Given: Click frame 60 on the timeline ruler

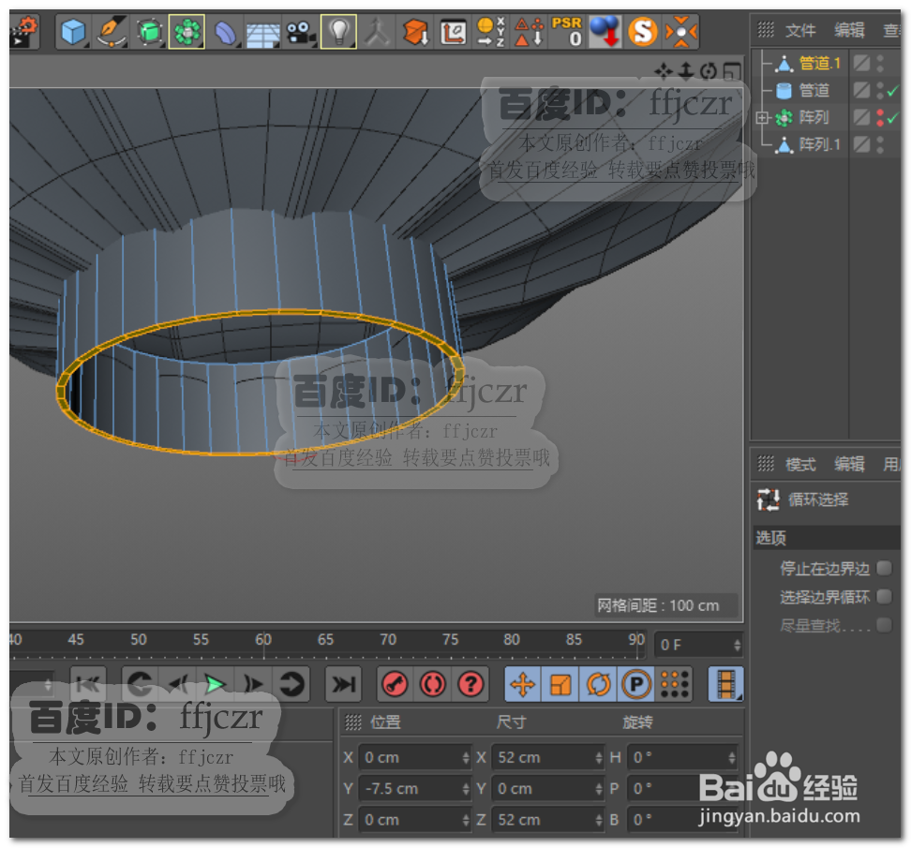Looking at the screenshot, I should 263,640.
